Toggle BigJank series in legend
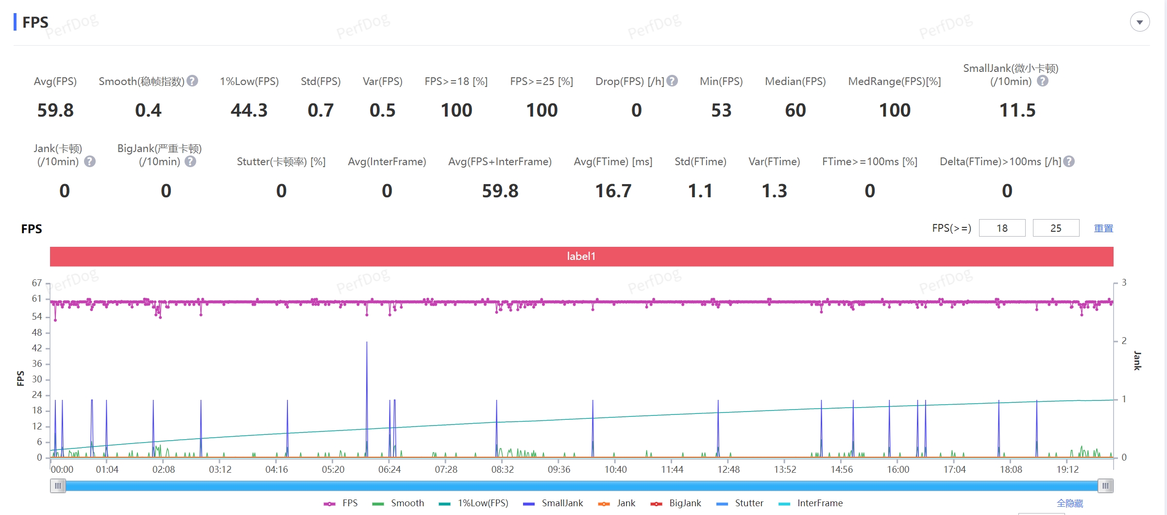Viewport: 1167px width, 515px height. pos(676,503)
